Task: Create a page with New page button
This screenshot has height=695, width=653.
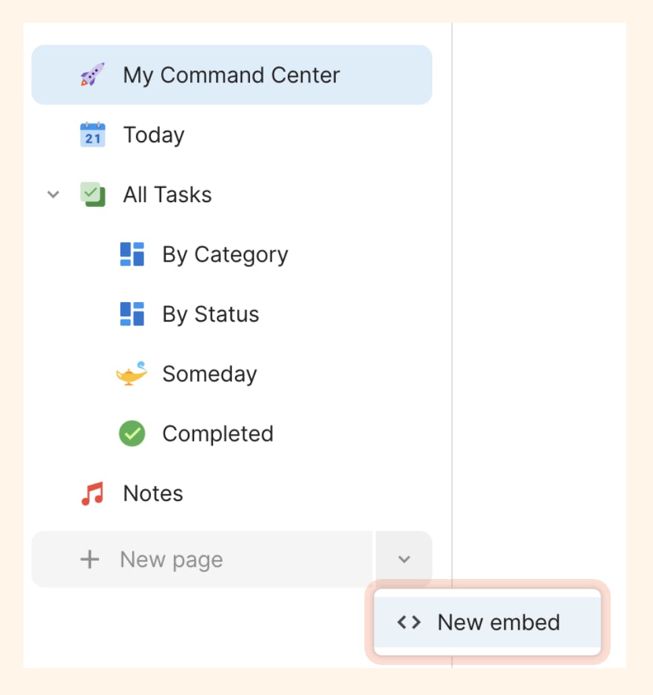Action: click(171, 560)
